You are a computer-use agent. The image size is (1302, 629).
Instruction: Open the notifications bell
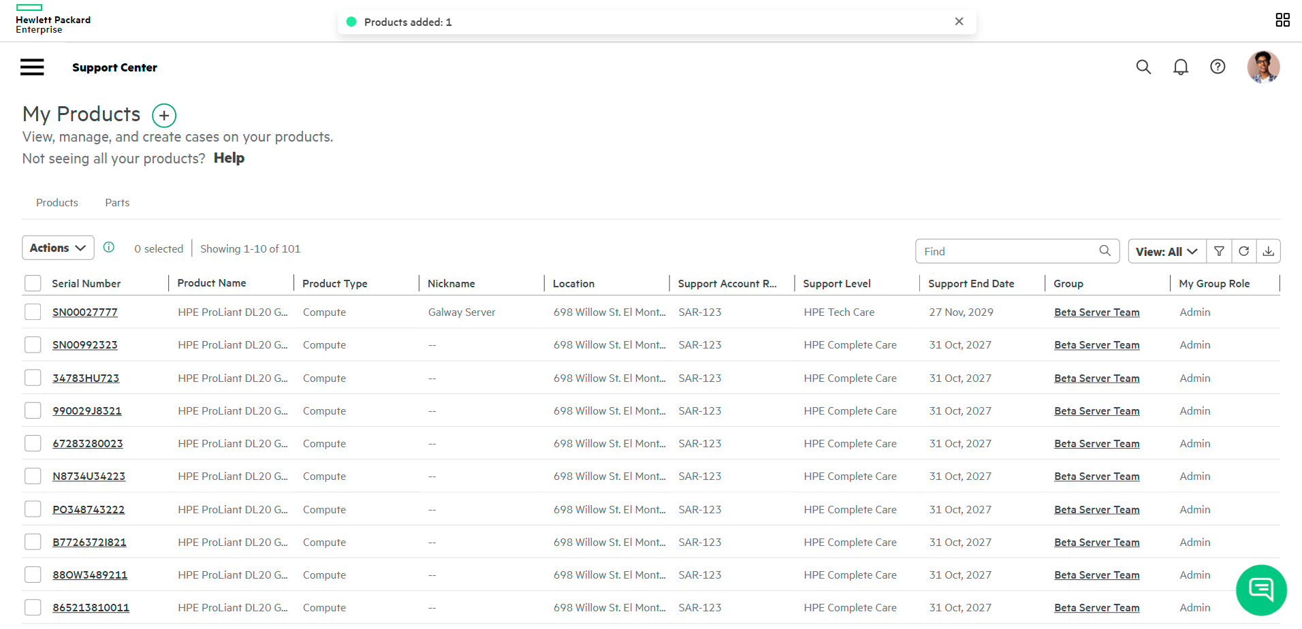tap(1181, 67)
